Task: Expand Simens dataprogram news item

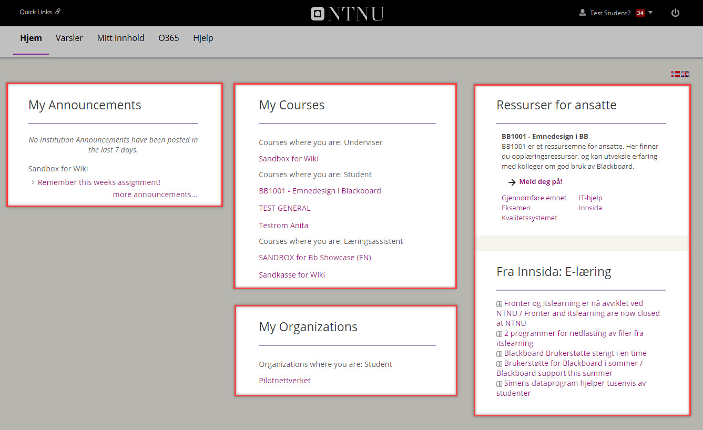Action: pyautogui.click(x=499, y=384)
